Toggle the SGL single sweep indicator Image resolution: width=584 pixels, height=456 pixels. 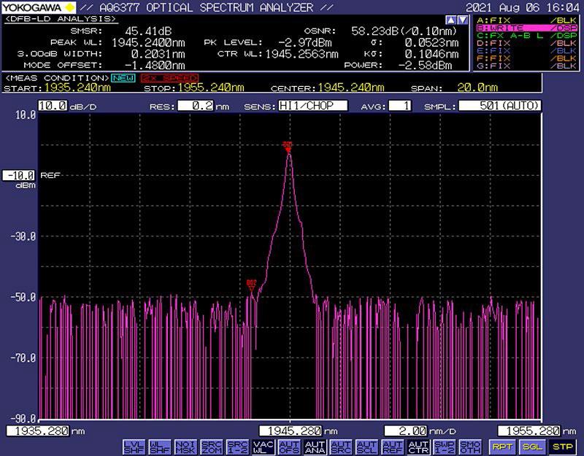tap(531, 447)
